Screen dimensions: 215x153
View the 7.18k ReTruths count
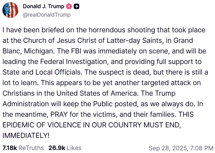tap(10, 148)
